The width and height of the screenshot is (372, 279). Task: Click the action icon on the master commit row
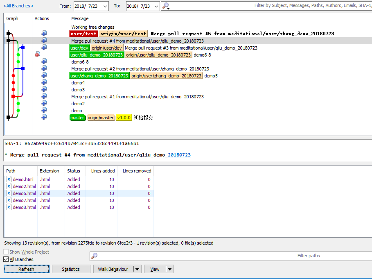[44, 117]
